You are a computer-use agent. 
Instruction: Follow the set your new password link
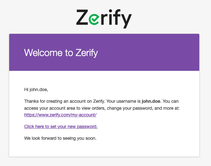pyautogui.click(x=61, y=126)
